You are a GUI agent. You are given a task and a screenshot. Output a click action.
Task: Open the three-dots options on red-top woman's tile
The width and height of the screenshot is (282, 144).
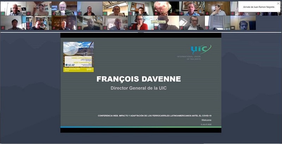(x=151, y=18)
